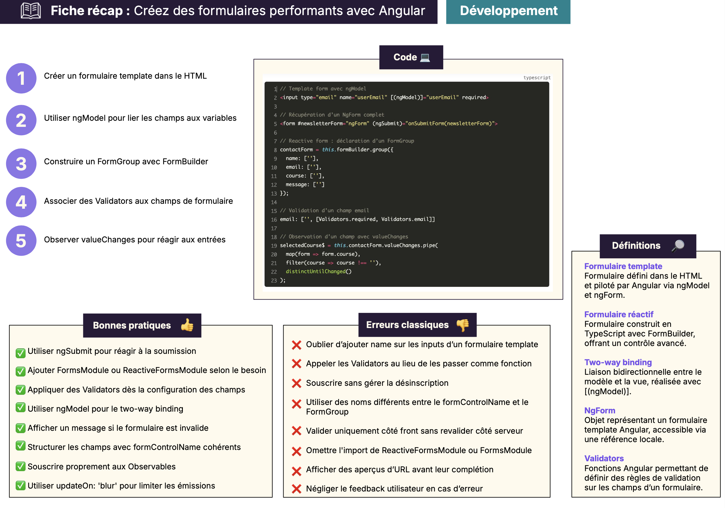Click code line 16 with Validators.required
The image size is (725, 508).
tap(357, 219)
